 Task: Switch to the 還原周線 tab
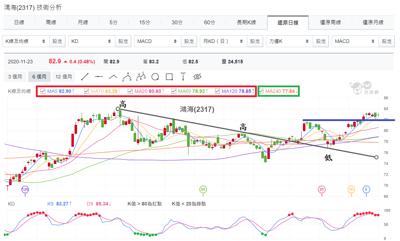(330, 23)
